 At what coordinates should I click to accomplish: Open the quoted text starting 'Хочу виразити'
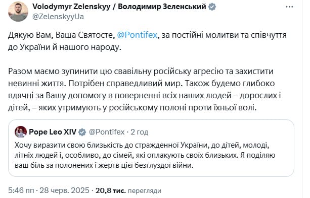[x=145, y=155]
